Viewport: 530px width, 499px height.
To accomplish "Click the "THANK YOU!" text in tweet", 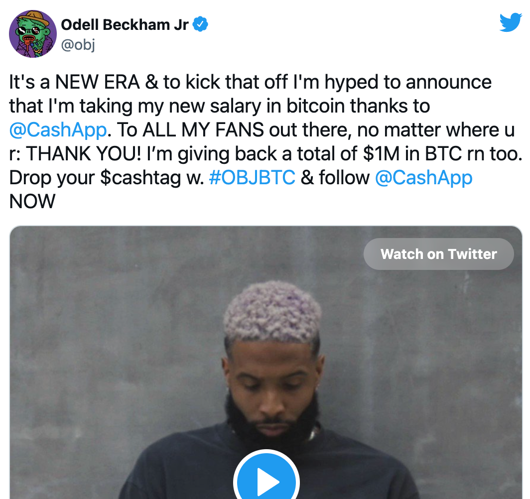I will (x=84, y=154).
